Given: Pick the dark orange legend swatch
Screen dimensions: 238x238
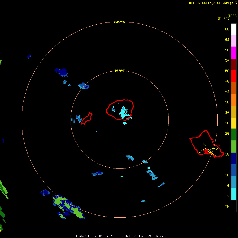Looking at the screenshot, I should (234, 88).
